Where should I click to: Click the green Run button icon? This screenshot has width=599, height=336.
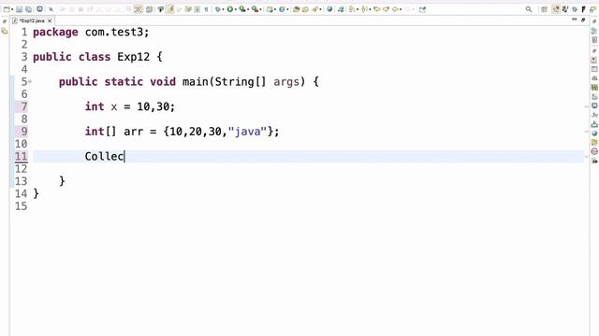coord(230,9)
